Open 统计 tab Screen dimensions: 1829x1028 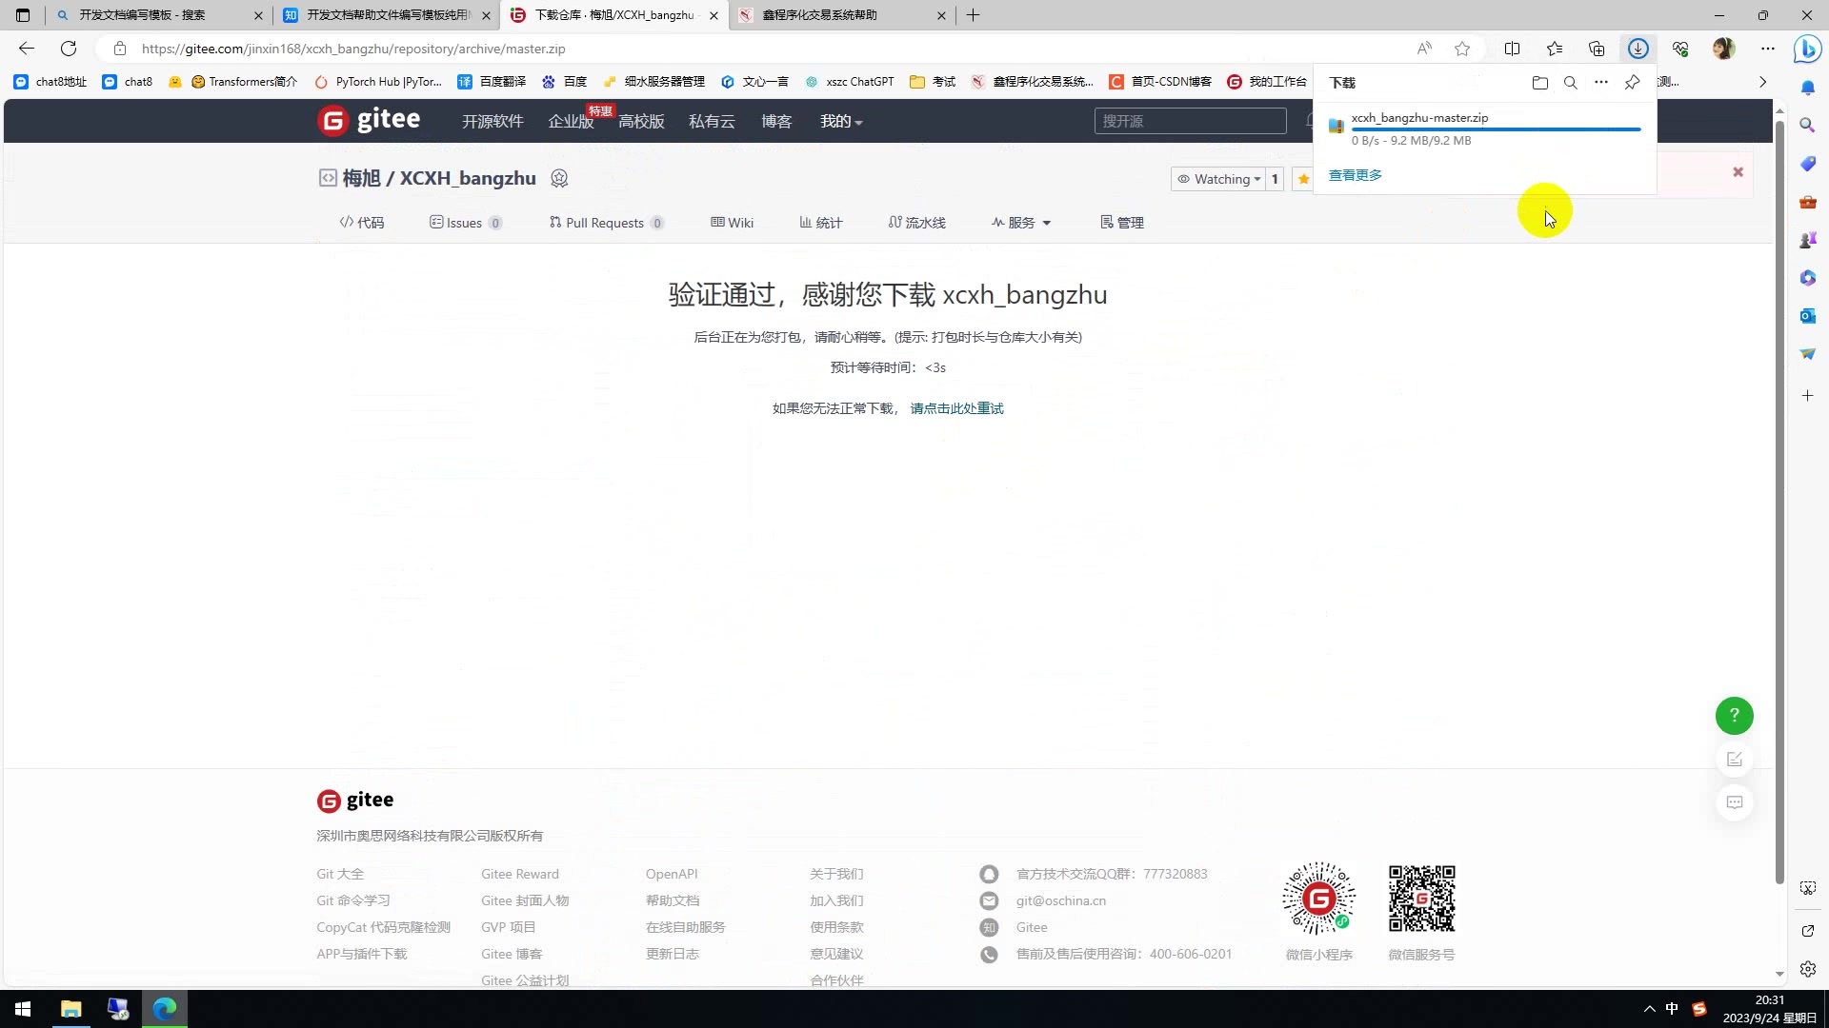(820, 223)
